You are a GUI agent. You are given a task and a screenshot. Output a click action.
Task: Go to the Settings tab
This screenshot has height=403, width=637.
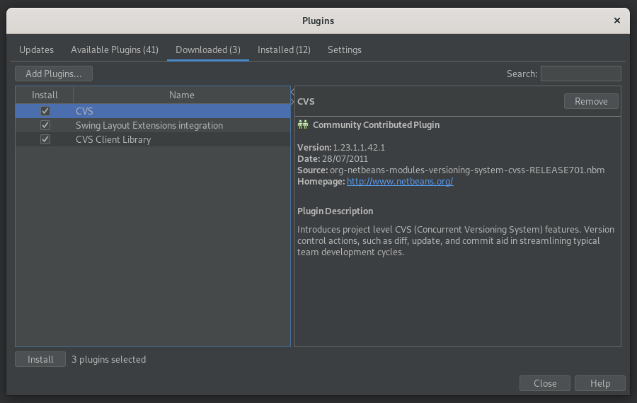coord(345,50)
